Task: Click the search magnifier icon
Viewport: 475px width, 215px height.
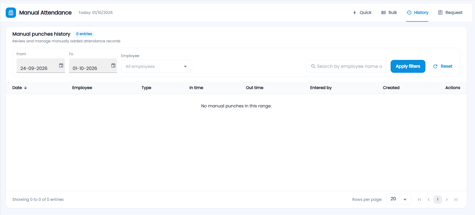Action: 313,66
